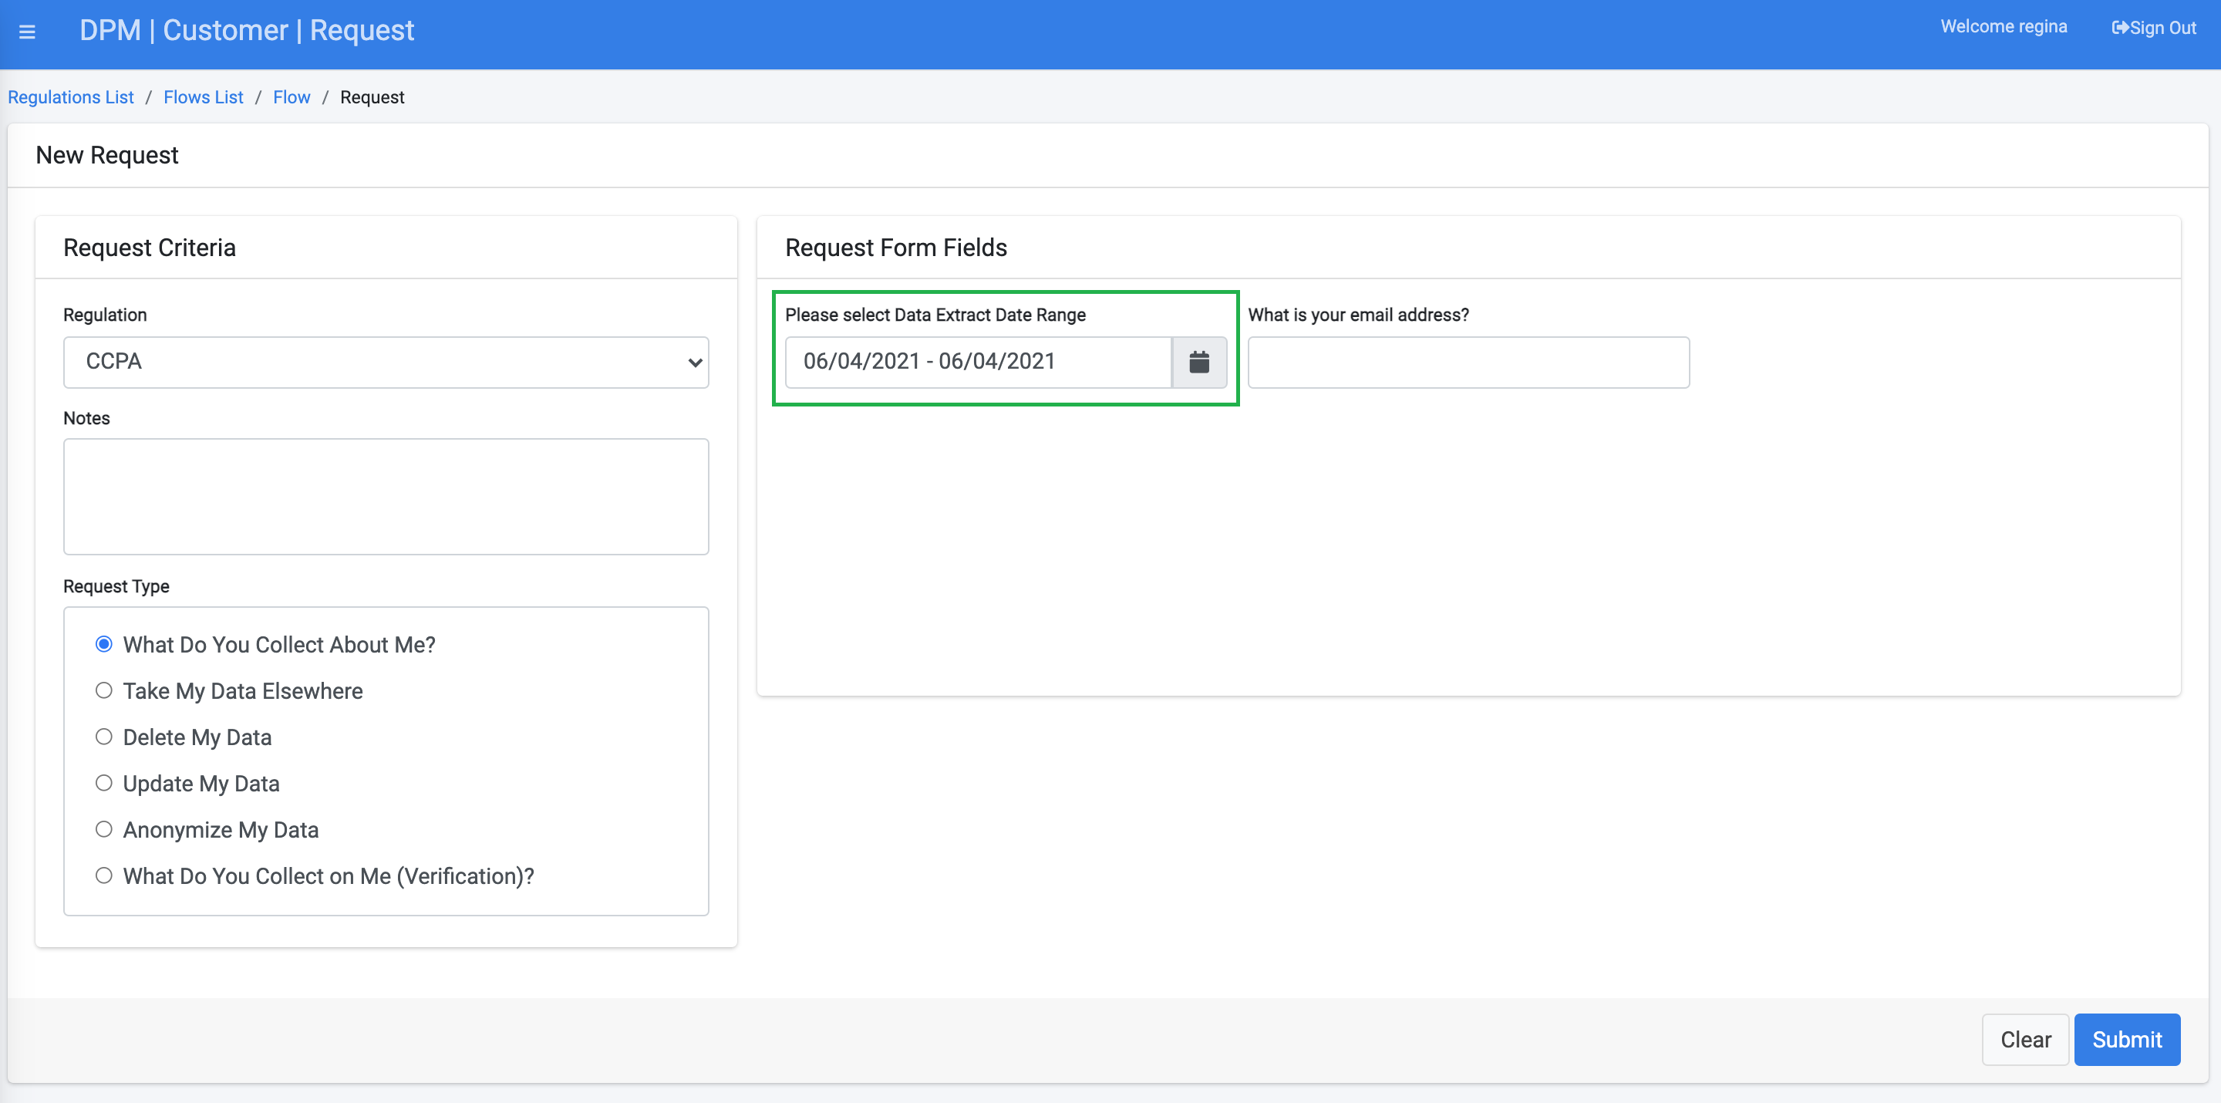The height and width of the screenshot is (1103, 2221).
Task: Click the Request breadcrumb text
Action: tap(372, 97)
